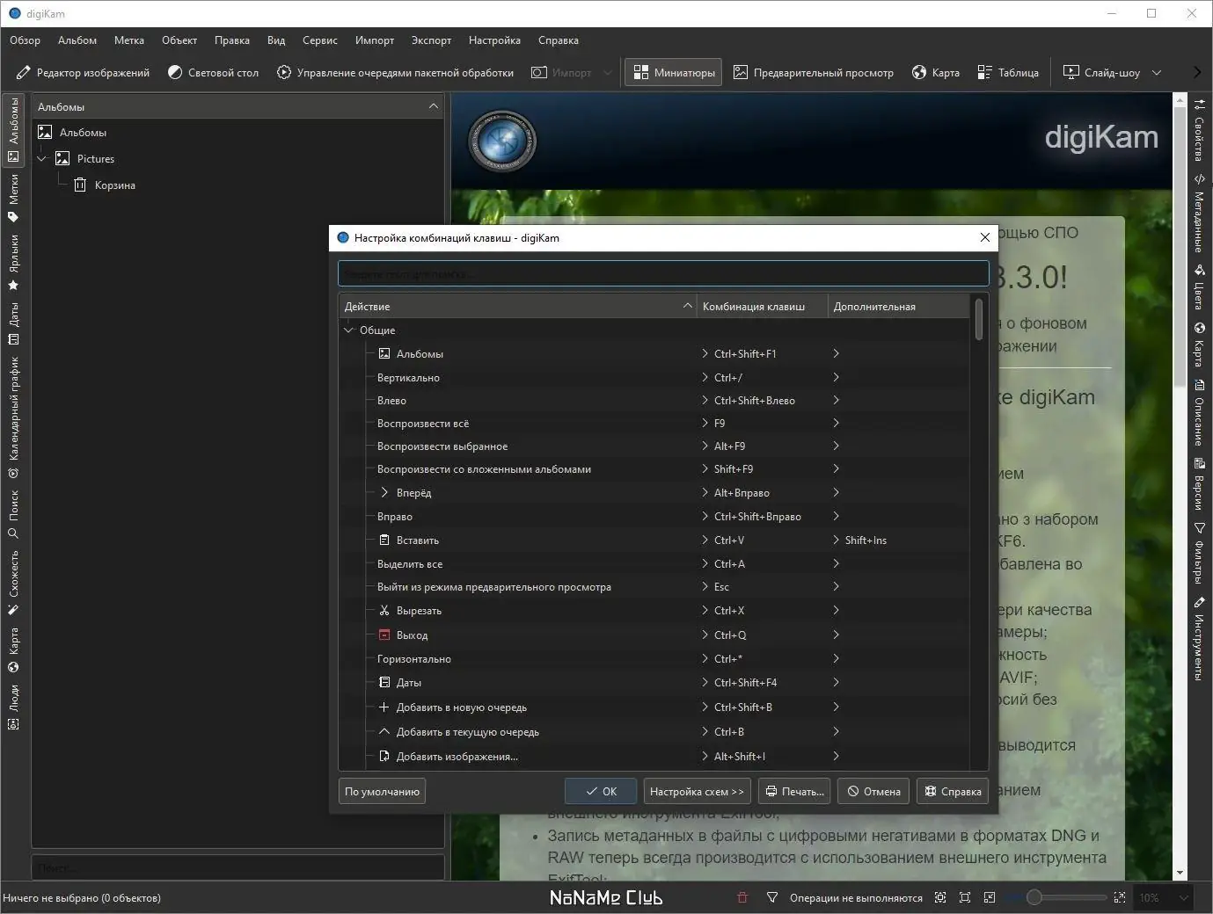Collapse the Pictures album tree node

(x=41, y=159)
